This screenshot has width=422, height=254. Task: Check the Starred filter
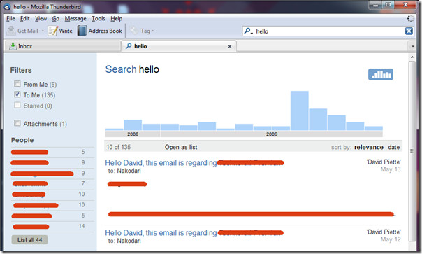pos(17,105)
